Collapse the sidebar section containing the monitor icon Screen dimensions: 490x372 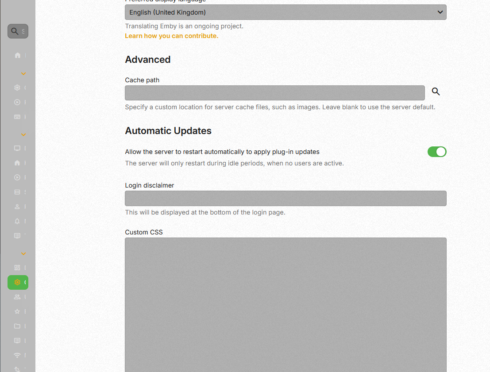[23, 134]
